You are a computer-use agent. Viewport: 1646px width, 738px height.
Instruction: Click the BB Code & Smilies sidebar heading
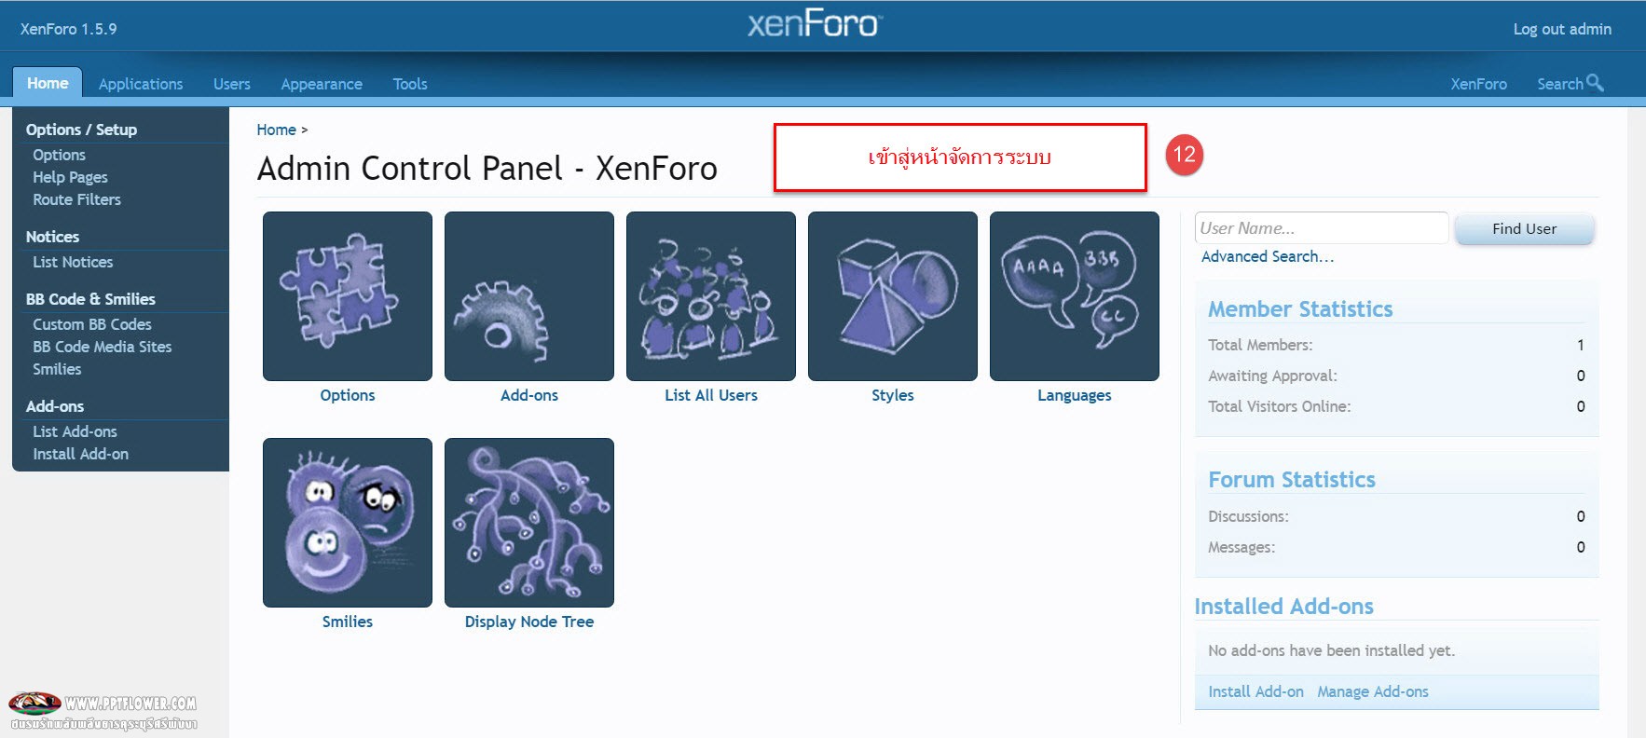(x=90, y=299)
